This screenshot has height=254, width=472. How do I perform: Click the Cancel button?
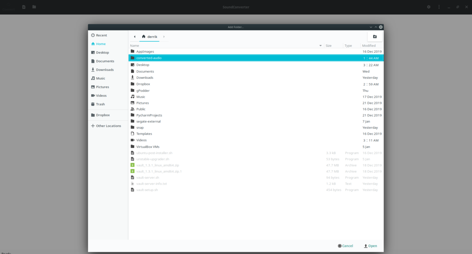click(x=345, y=245)
